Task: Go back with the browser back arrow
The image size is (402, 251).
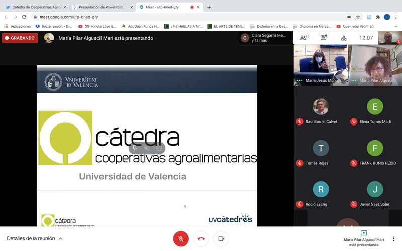Action: [6, 17]
